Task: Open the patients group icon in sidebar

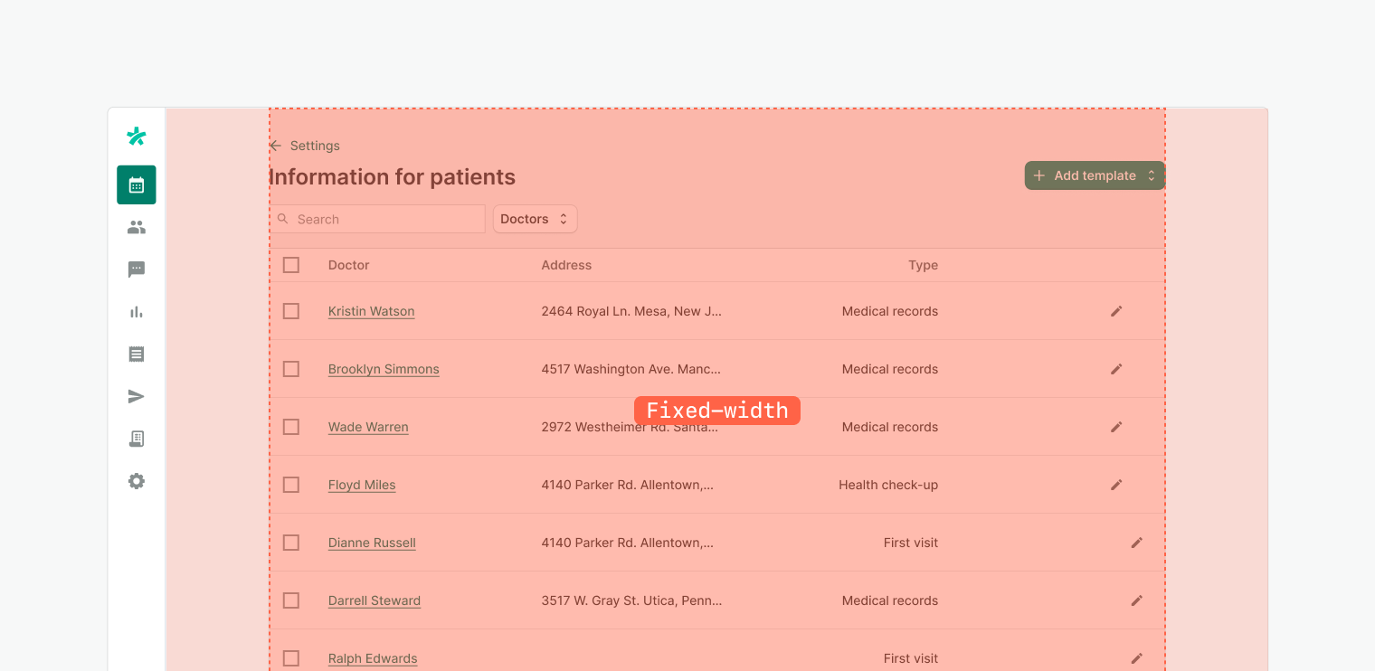Action: pyautogui.click(x=137, y=228)
